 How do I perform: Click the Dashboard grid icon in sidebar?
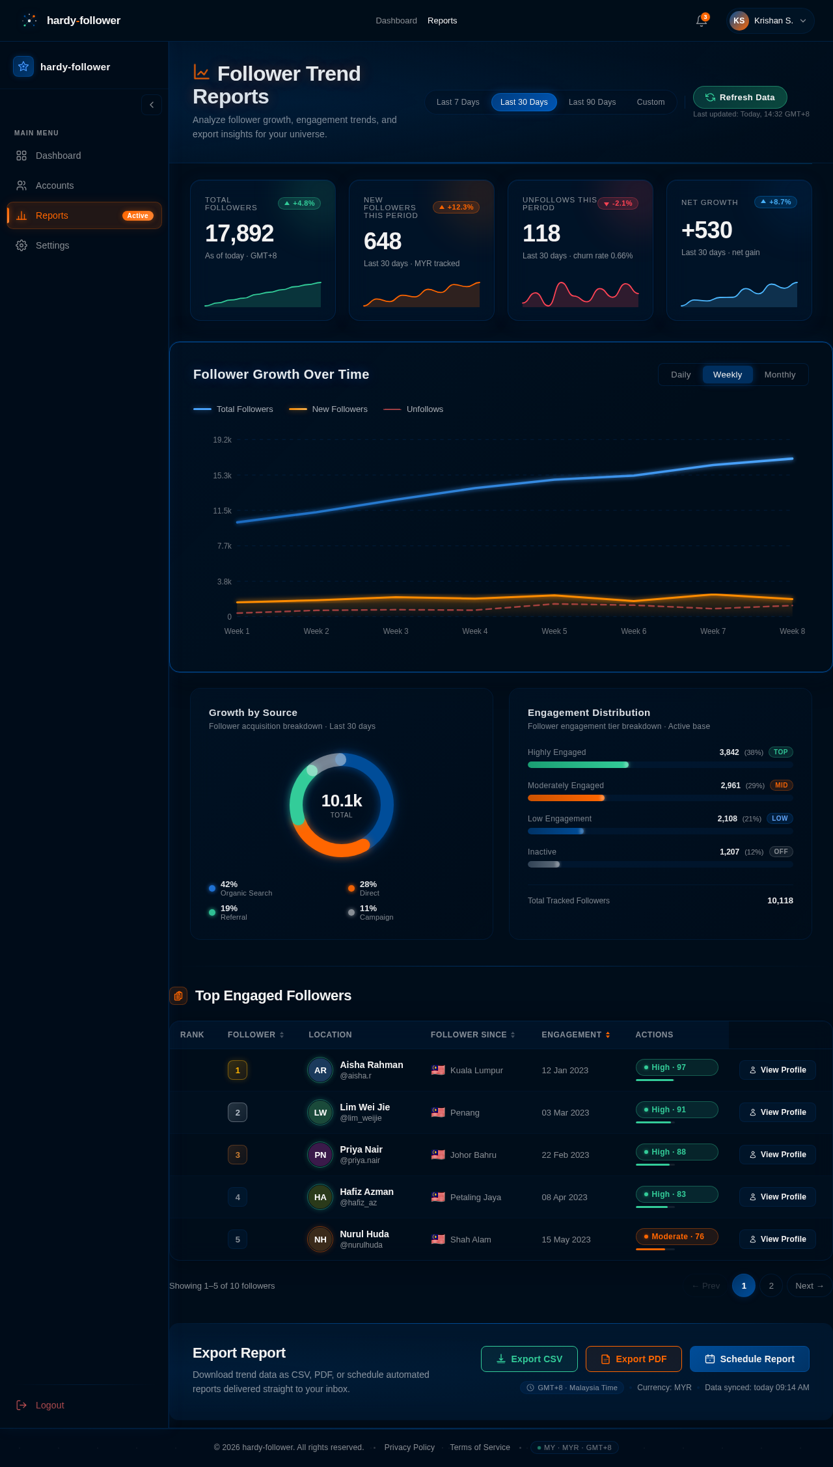tap(21, 156)
